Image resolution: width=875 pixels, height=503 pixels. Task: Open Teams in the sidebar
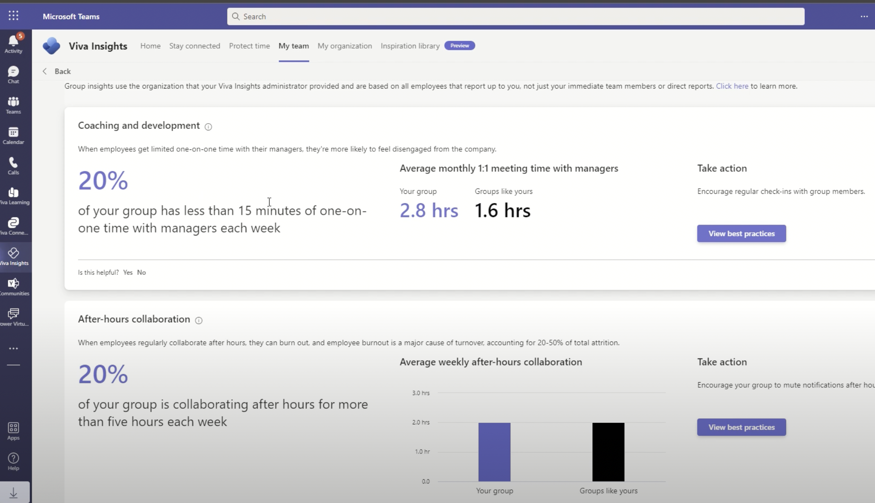click(x=13, y=105)
